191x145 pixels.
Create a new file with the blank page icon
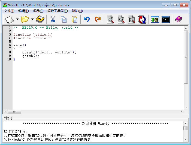[10, 20]
